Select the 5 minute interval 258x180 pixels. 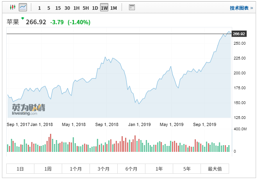tap(49, 8)
